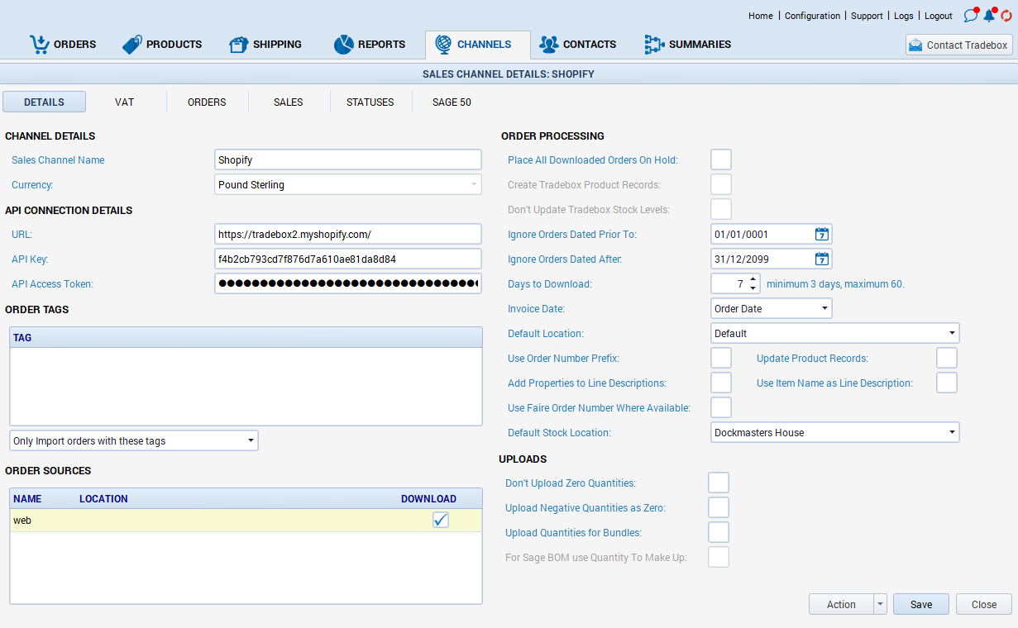Increase Days to Download with up arrow
Screen dimensions: 1018x628
753,279
